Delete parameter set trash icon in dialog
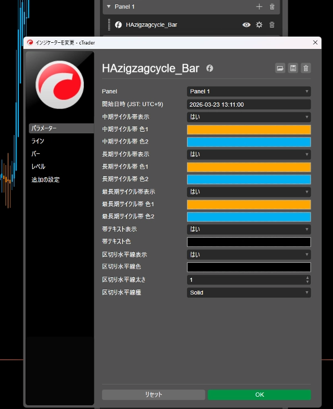Image resolution: width=333 pixels, height=409 pixels. tap(306, 68)
